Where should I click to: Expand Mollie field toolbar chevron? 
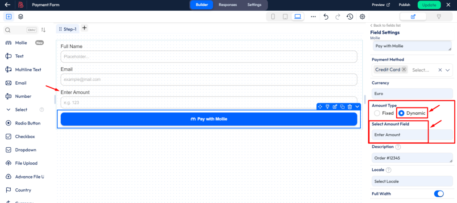357,107
